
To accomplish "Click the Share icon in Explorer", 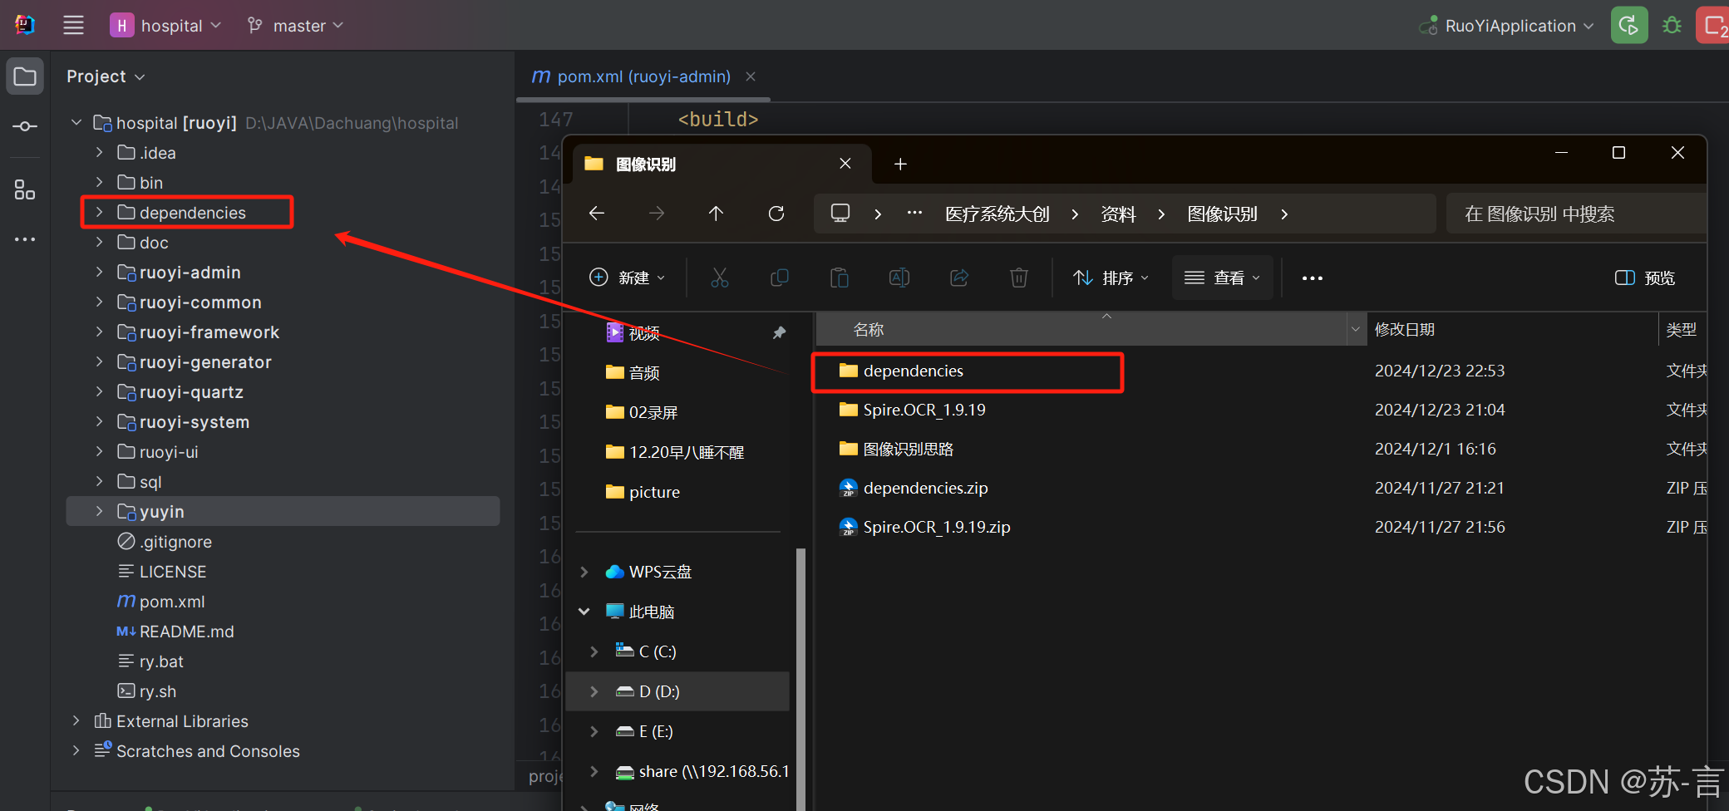I will coord(959,278).
